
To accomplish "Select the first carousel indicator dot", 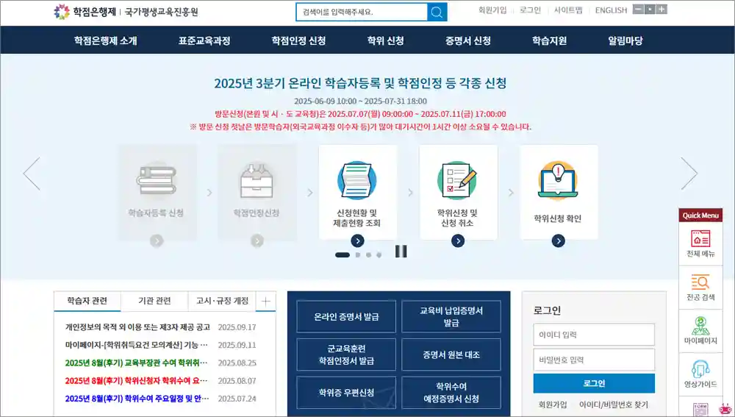I will [343, 255].
